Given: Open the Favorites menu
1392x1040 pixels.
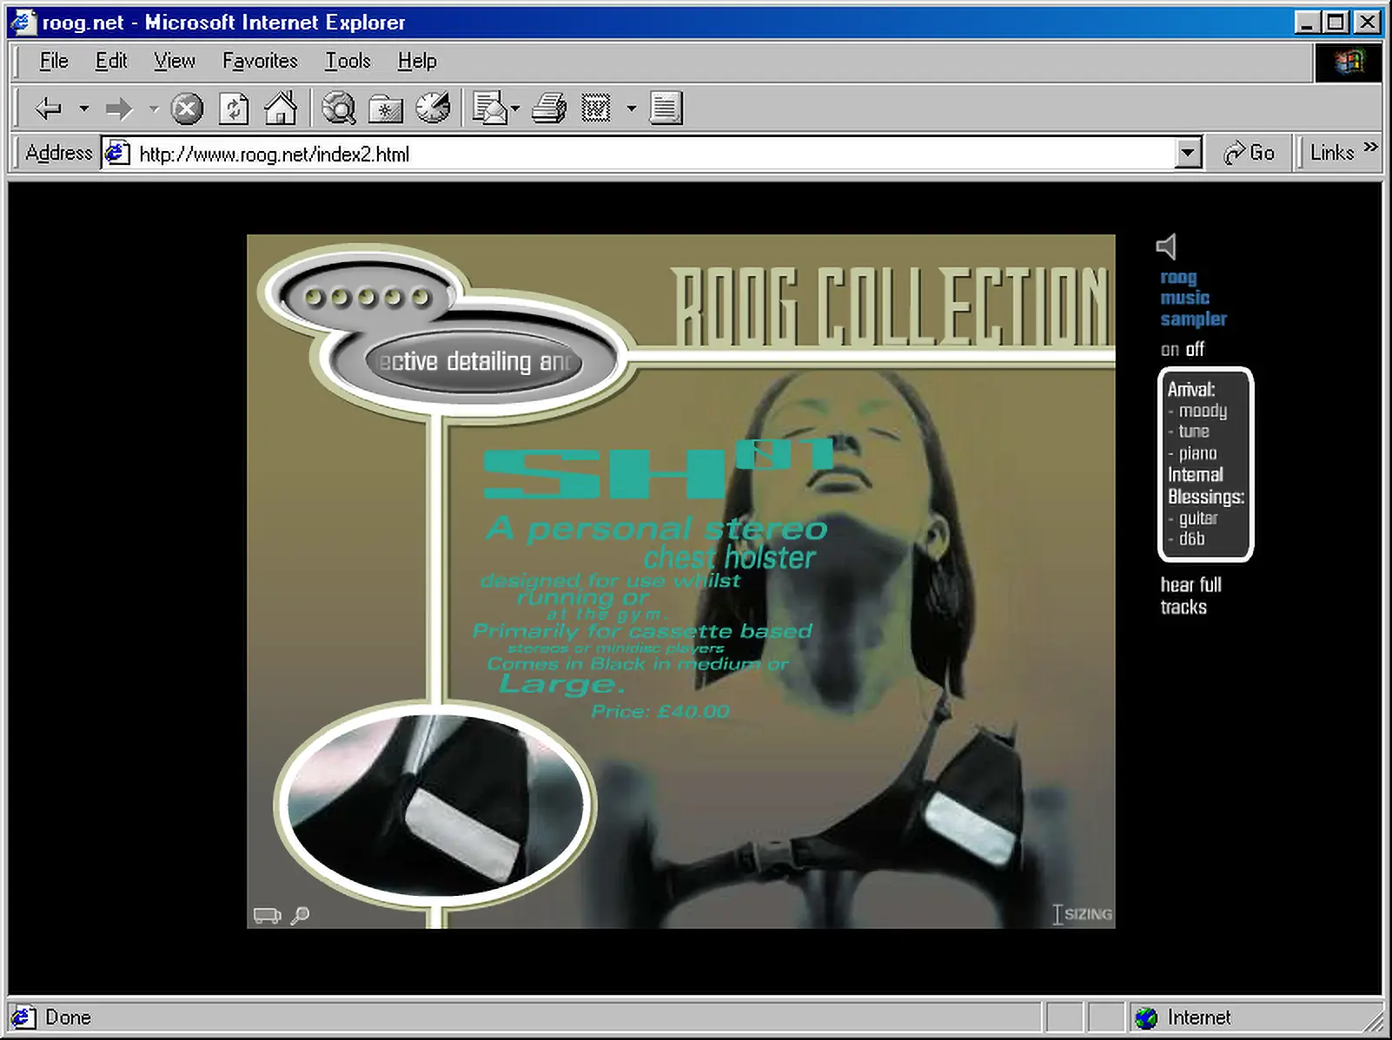Looking at the screenshot, I should [x=260, y=61].
